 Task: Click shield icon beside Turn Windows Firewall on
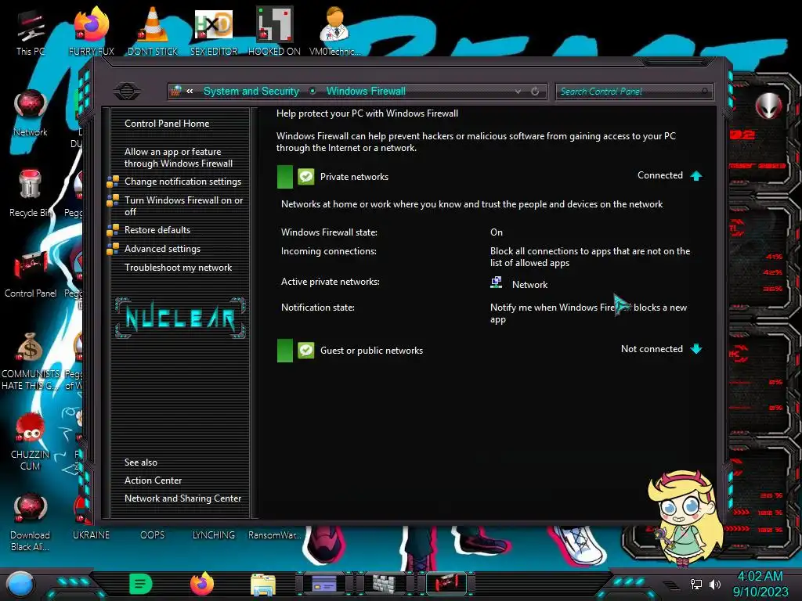[x=113, y=201]
